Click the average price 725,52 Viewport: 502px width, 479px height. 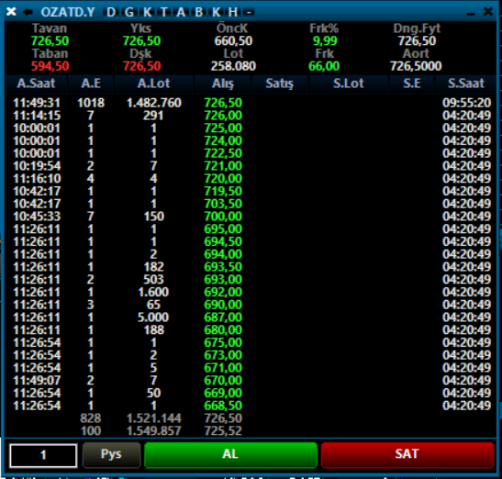pyautogui.click(x=223, y=431)
